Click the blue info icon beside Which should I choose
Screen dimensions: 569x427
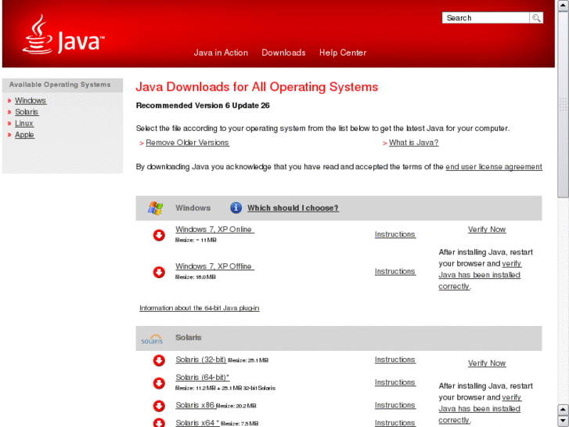click(x=236, y=208)
